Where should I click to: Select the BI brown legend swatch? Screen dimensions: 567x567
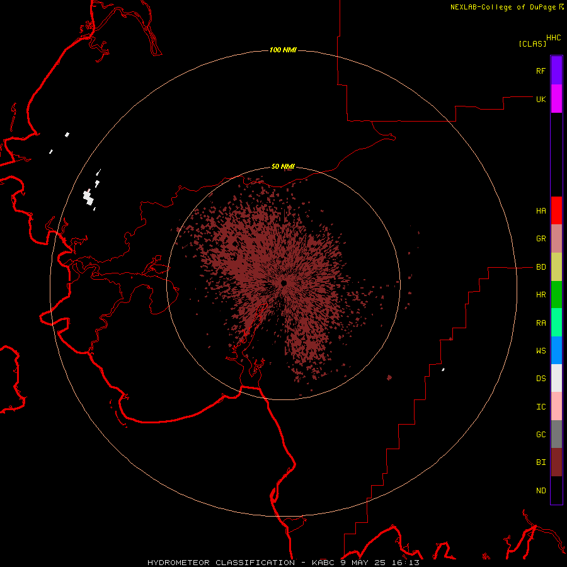click(x=556, y=462)
